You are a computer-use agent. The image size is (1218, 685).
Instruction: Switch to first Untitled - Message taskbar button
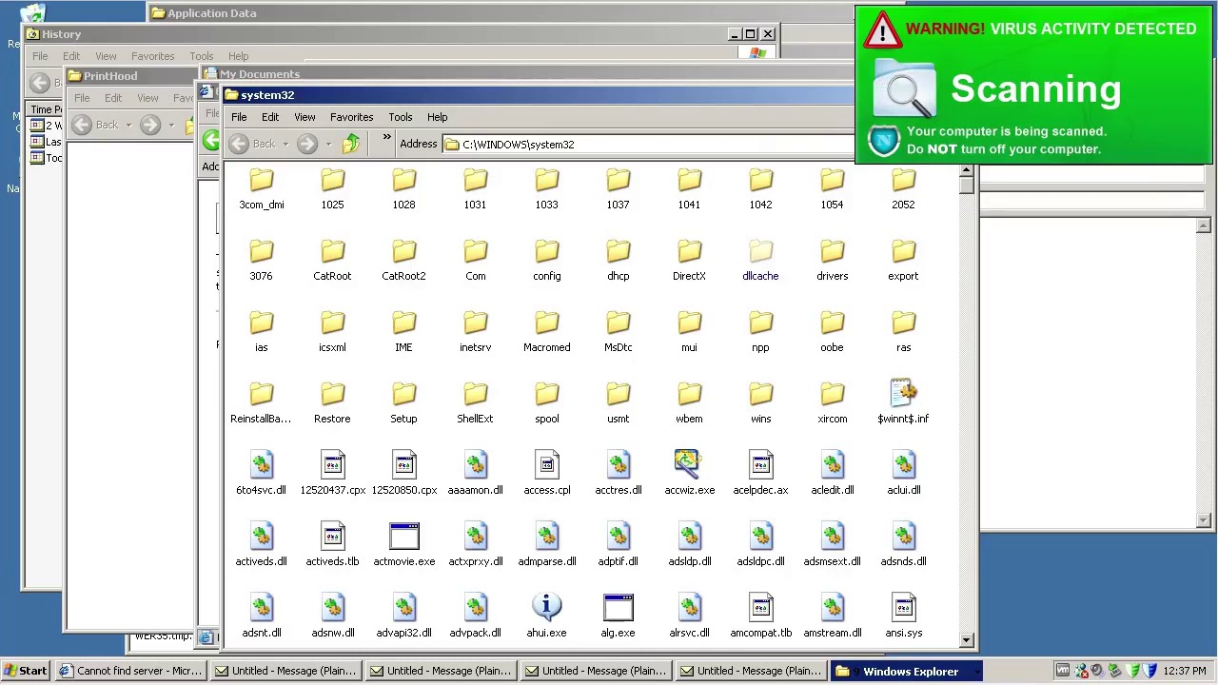pos(286,671)
